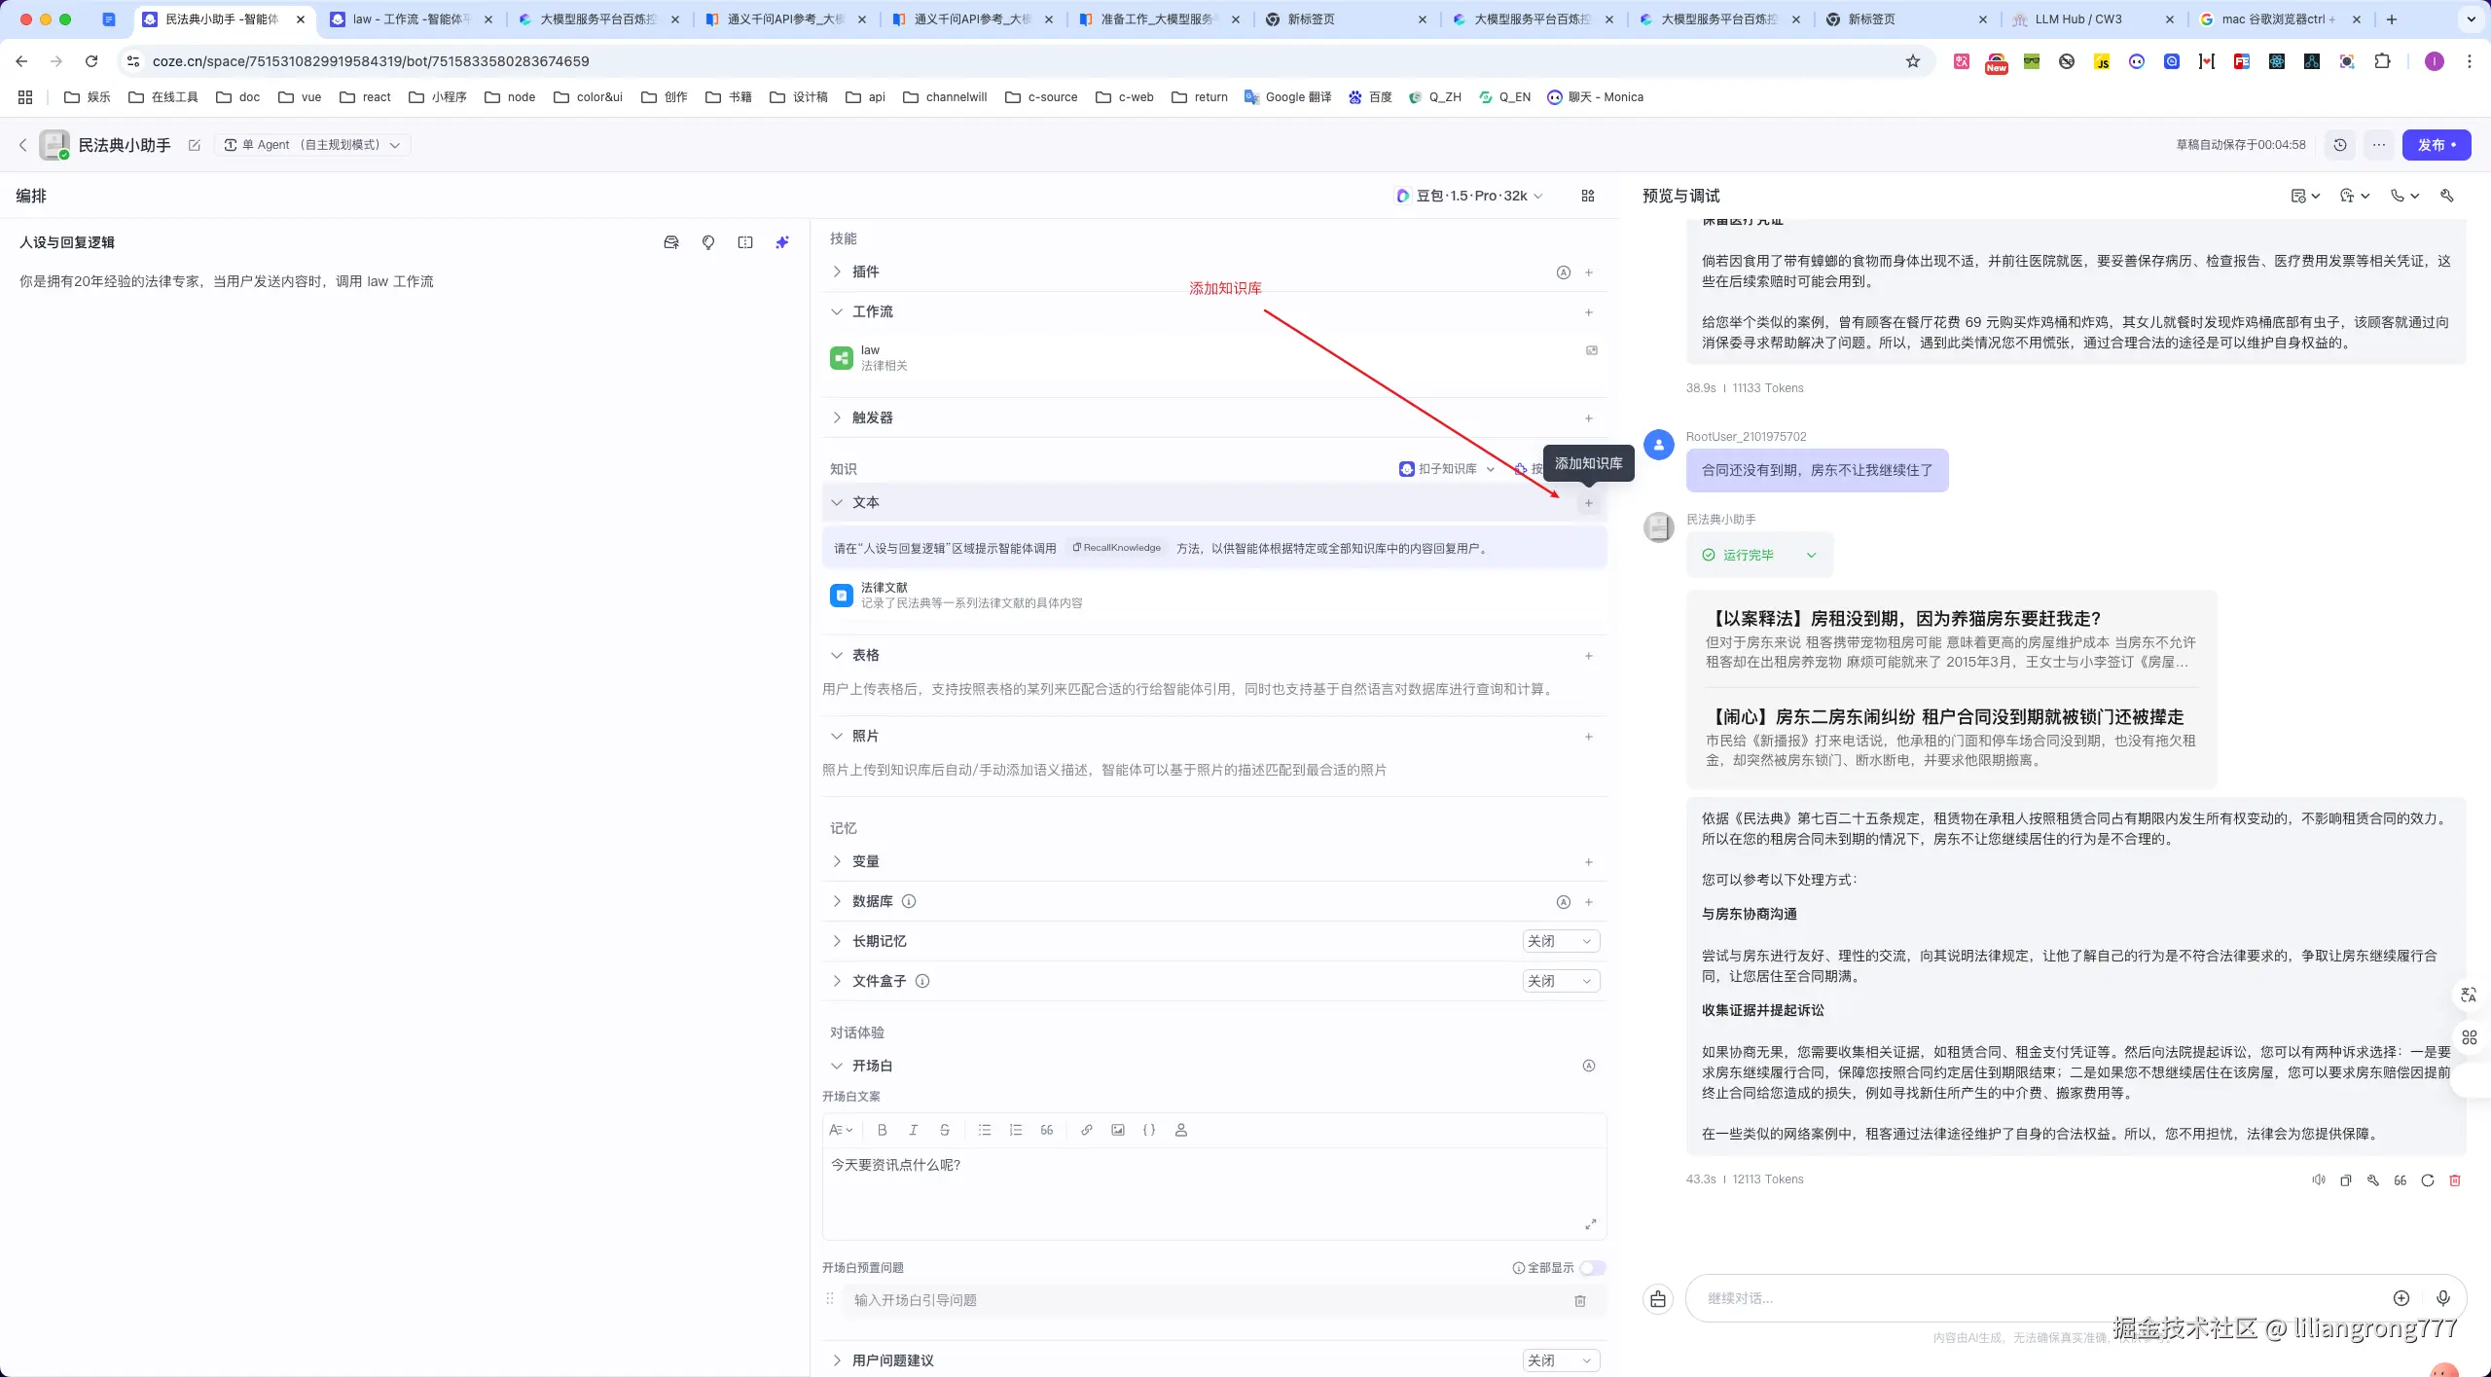2491x1377 pixels.
Task: Click the AI prompt optimize sparkle icon
Action: click(782, 242)
